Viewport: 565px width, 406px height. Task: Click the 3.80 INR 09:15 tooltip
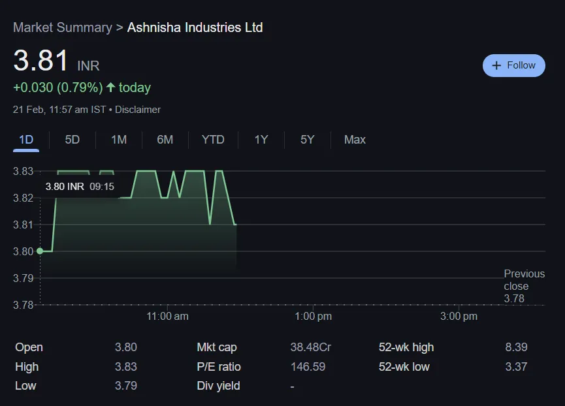pos(80,187)
